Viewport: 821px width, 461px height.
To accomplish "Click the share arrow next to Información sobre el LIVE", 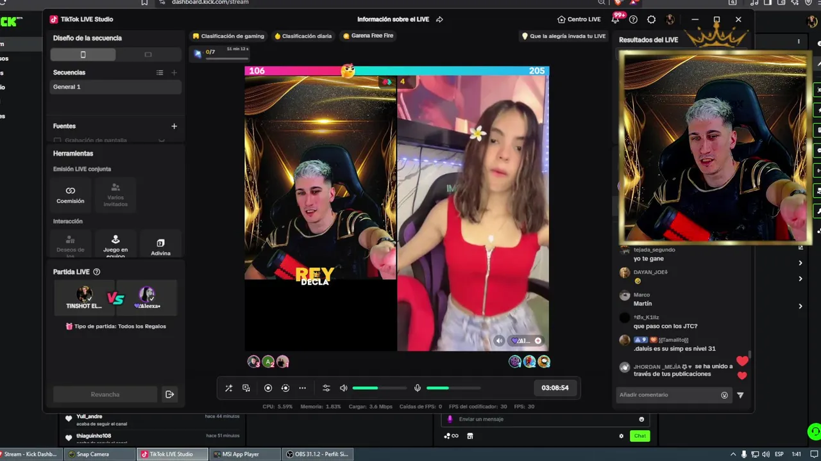I will click(x=439, y=19).
